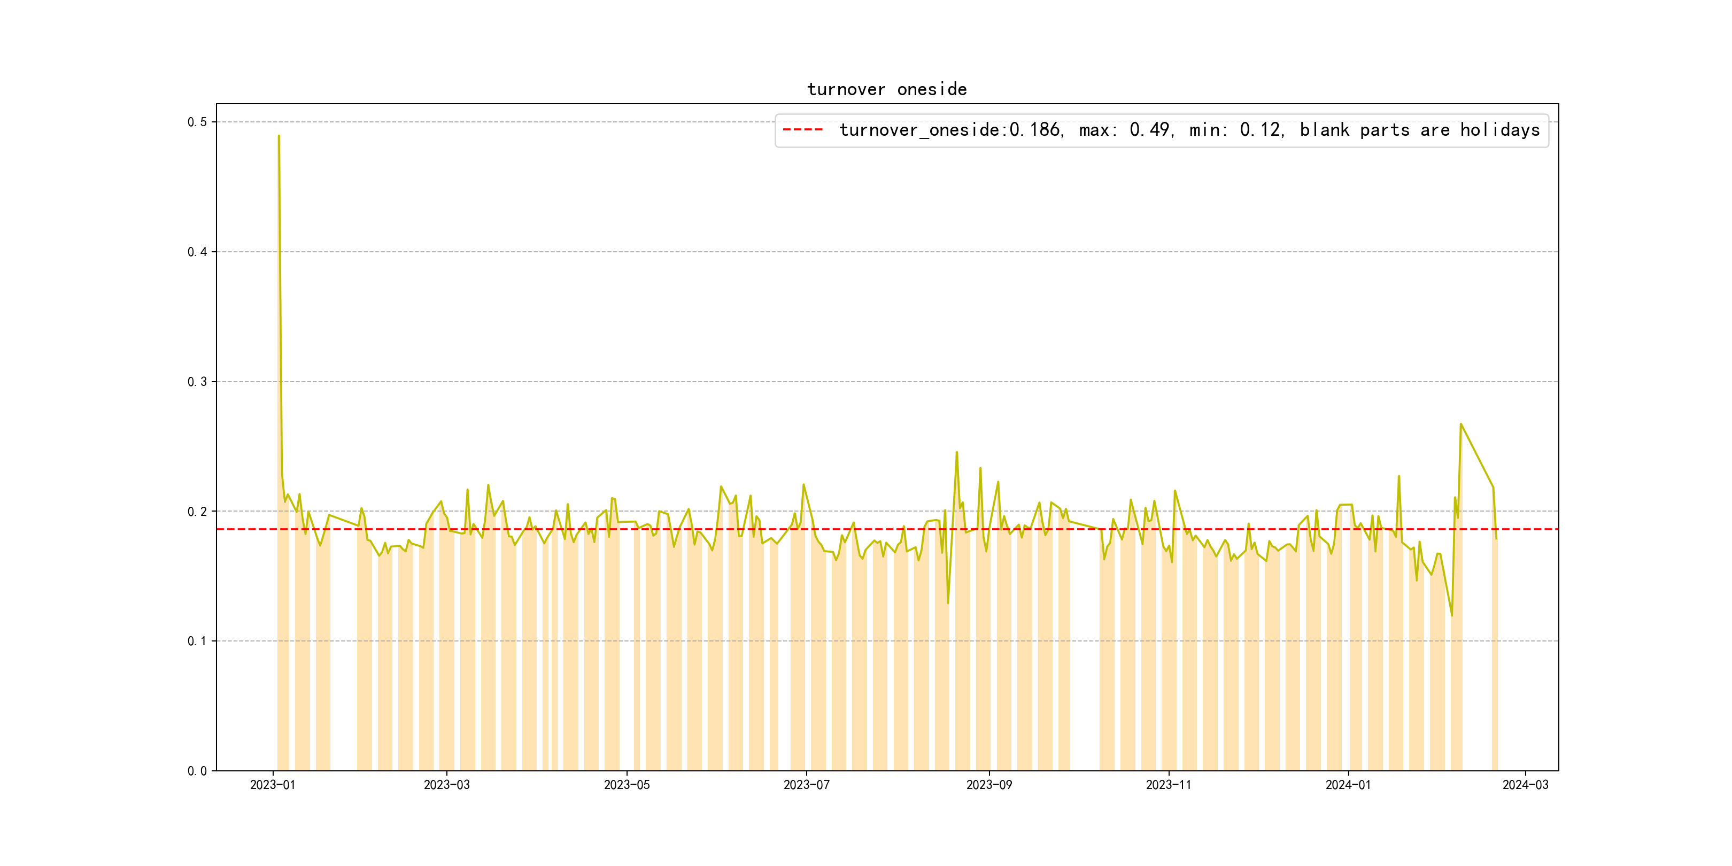
Task: Click the 2023-03 x-axis date label
Action: 446,785
